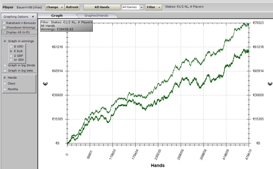Image resolution: width=273 pixels, height=169 pixels.
Task: Click the left €15305 axis label
Action: pyautogui.click(x=57, y=119)
